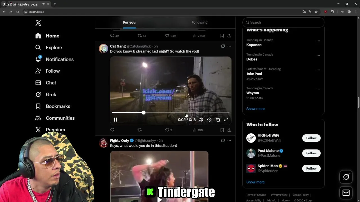Toggle picture-in-picture on the video

[218, 120]
